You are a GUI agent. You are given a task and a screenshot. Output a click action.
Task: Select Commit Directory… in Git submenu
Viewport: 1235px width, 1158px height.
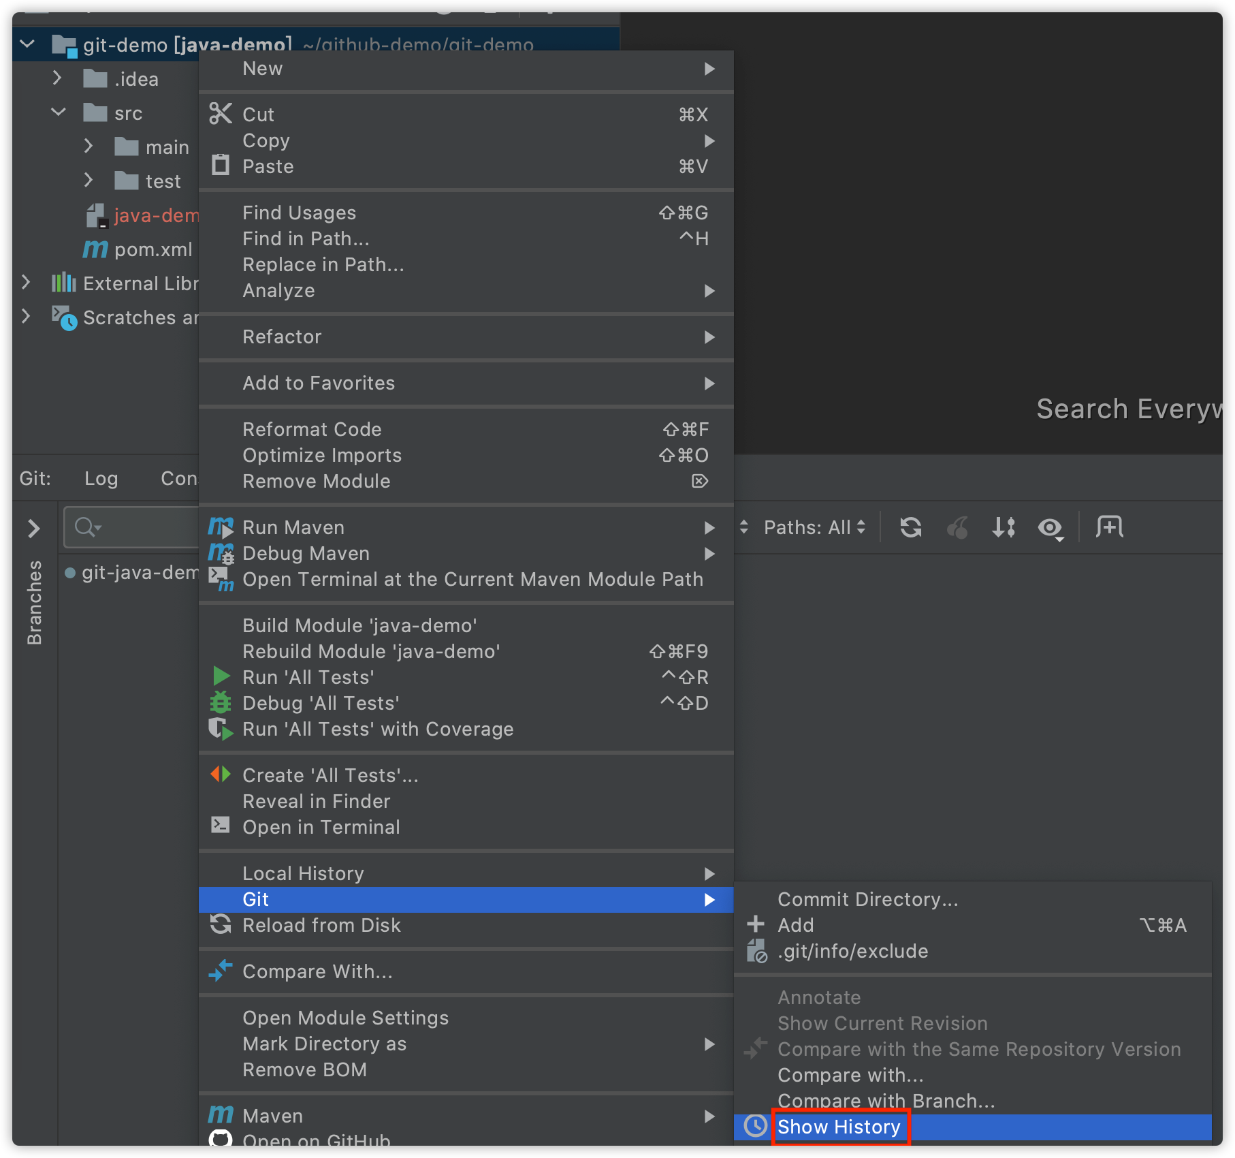click(x=973, y=899)
